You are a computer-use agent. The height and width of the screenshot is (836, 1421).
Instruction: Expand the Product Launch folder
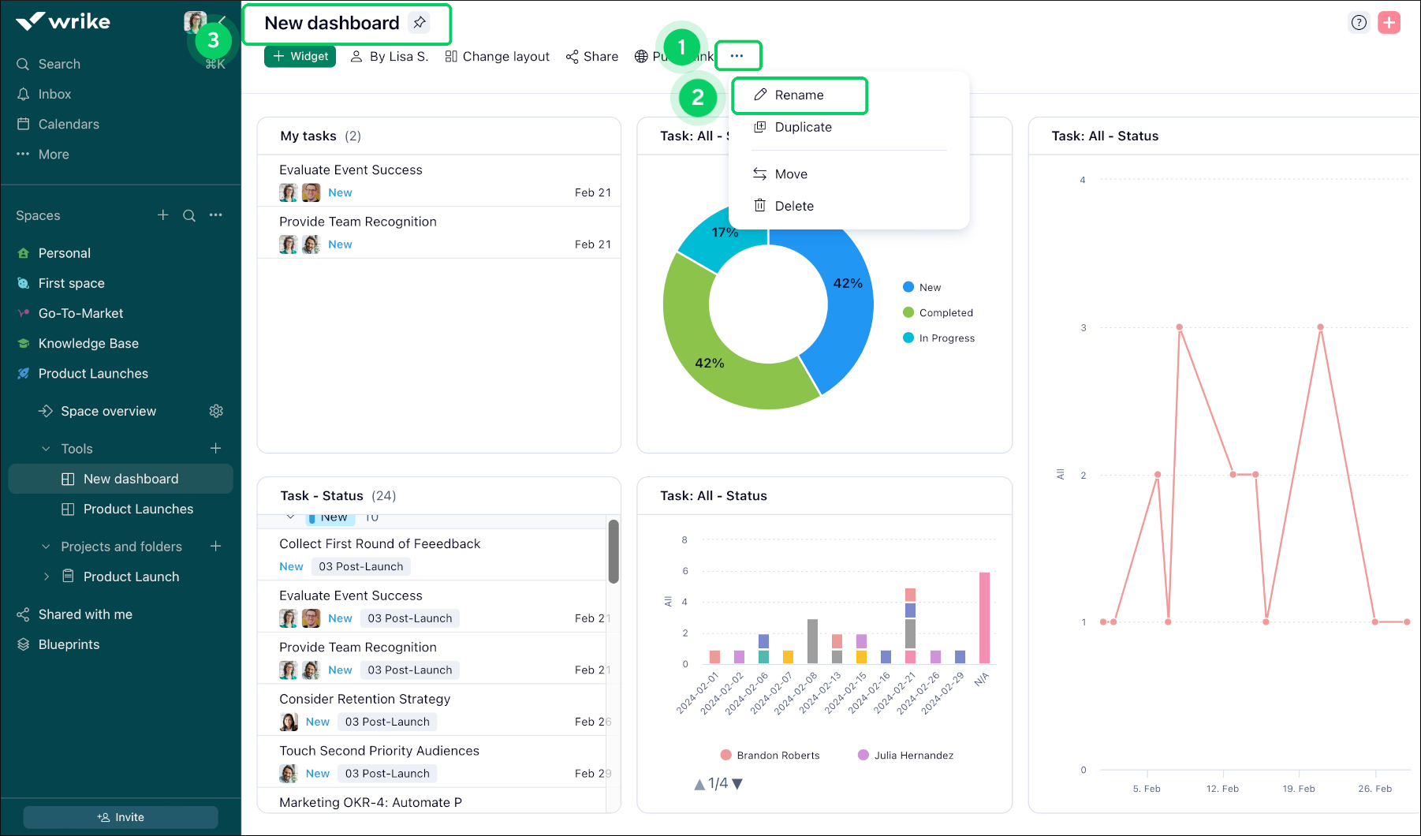47,577
